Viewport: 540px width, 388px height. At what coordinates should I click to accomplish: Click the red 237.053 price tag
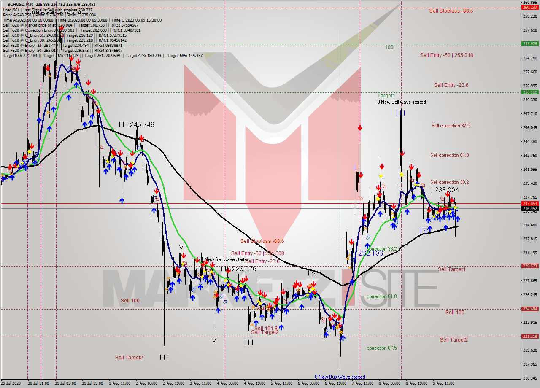(529, 203)
